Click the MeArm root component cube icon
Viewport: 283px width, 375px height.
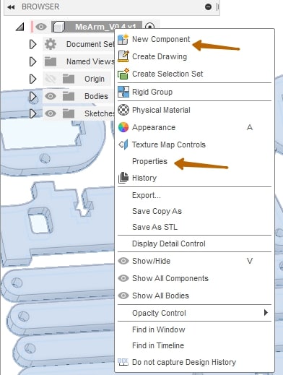pos(59,27)
